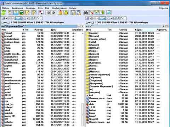
Task: Open network neighborhood in right panel
Action: [117, 18]
